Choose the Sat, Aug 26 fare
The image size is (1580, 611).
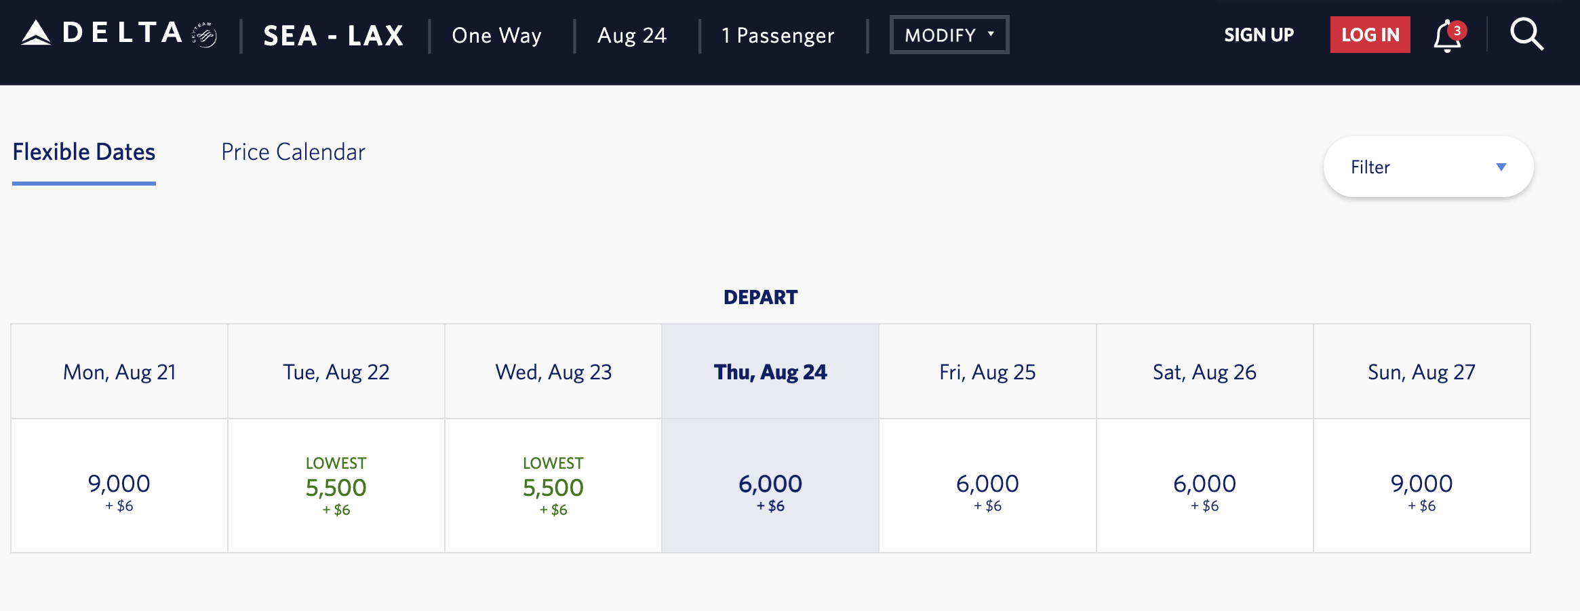coord(1204,486)
